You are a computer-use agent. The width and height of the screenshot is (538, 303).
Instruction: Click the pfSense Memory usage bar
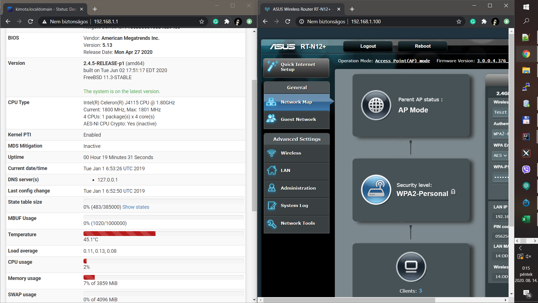[163, 277]
